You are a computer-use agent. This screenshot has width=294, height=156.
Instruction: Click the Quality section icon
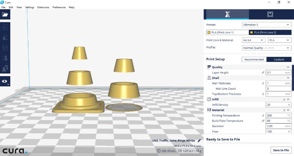[x=209, y=67]
